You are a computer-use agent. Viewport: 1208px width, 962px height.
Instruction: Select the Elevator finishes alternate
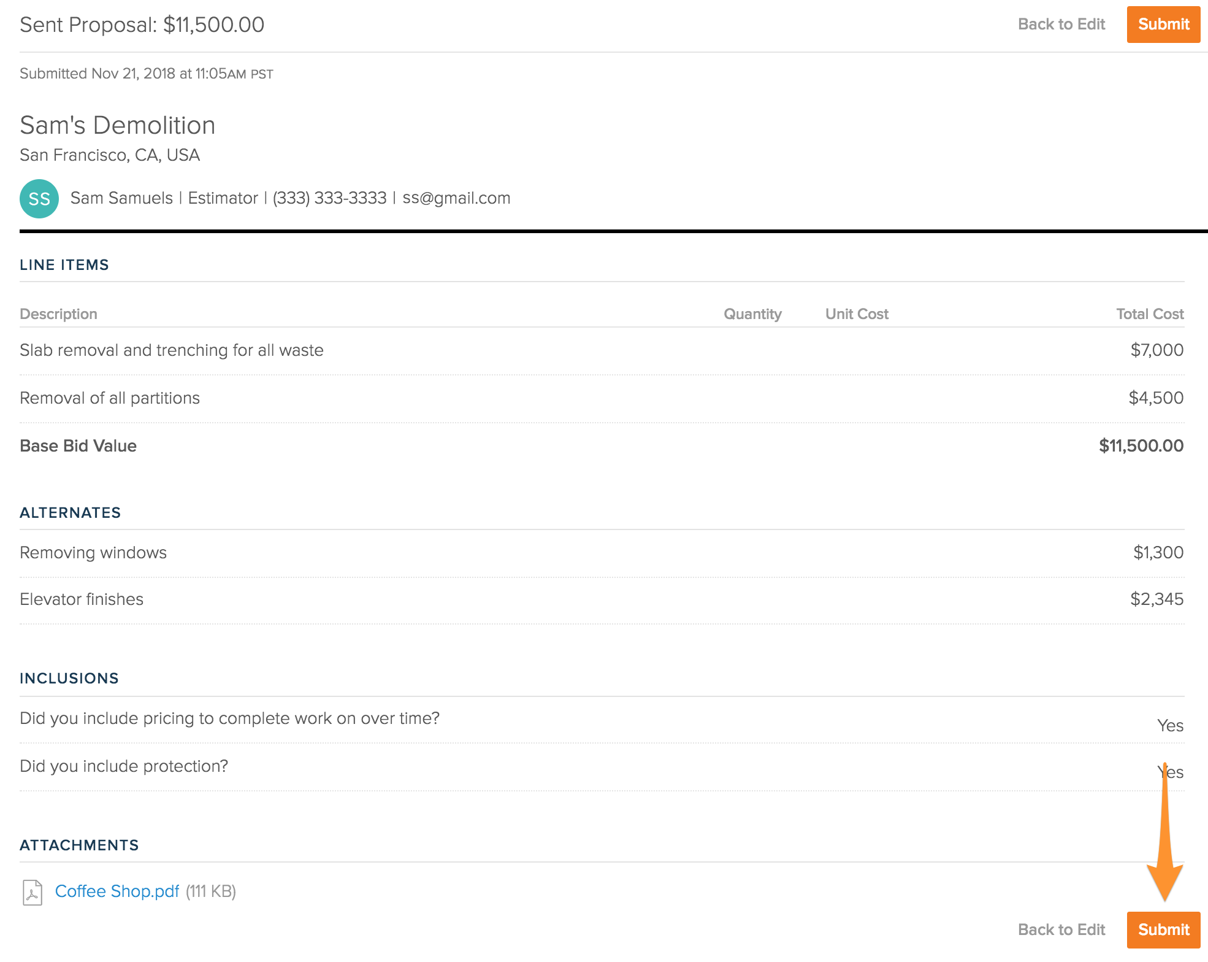point(82,599)
